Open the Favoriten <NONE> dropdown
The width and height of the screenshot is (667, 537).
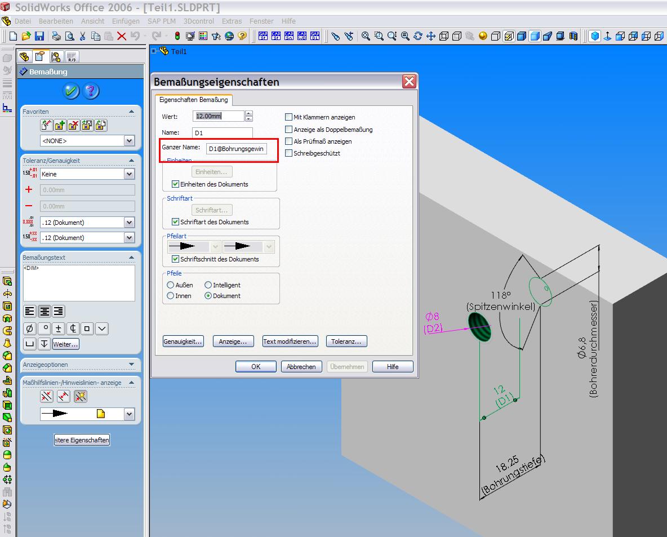pos(129,141)
